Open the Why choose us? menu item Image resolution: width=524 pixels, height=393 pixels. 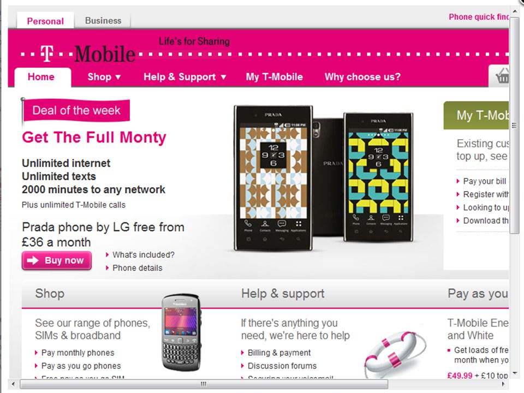pos(362,77)
